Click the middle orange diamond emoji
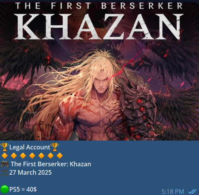This screenshot has width=199, height=195. coord(32,156)
